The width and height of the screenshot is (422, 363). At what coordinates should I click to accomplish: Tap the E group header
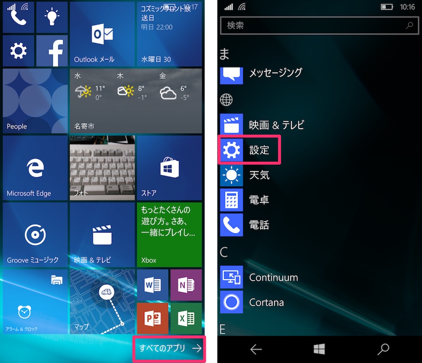coord(222,329)
